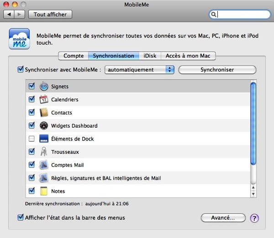Image resolution: width=274 pixels, height=238 pixels.
Task: Select the Notes yellow notepad icon
Action: pos(44,191)
